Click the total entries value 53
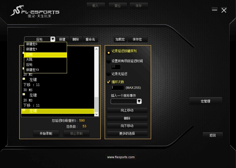Screen dimensions: 236x168 tap(84, 126)
